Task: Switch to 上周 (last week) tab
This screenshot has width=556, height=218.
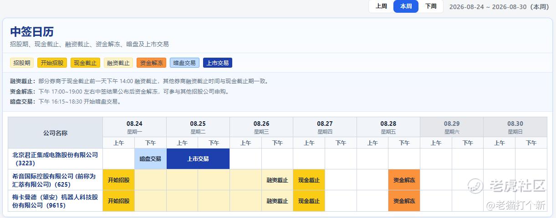Action: 381,6
